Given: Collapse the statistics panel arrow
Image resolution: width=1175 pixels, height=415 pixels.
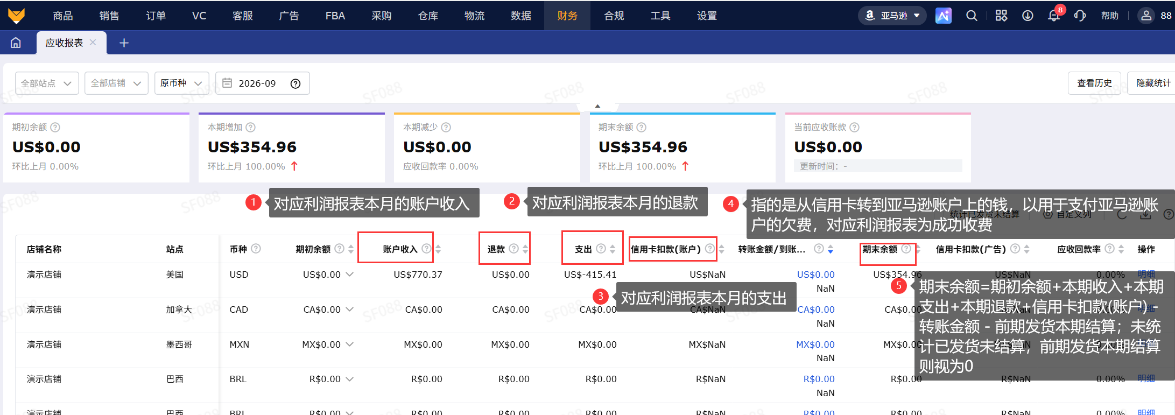Looking at the screenshot, I should [597, 106].
